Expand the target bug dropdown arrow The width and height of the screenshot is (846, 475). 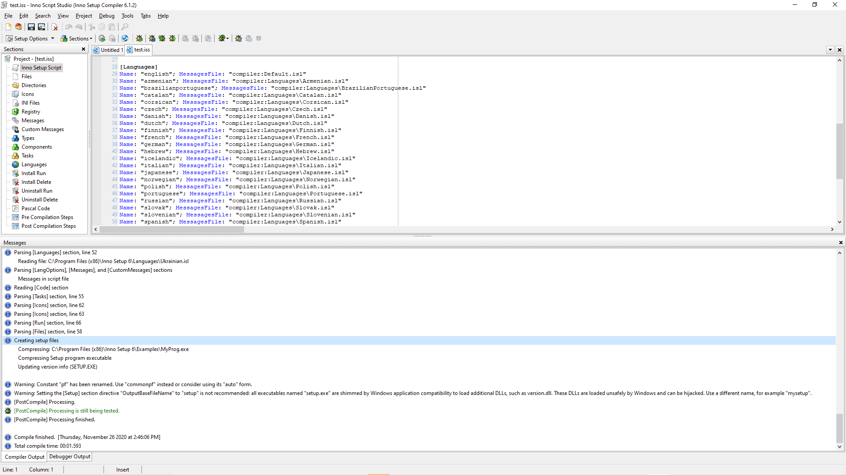point(227,38)
